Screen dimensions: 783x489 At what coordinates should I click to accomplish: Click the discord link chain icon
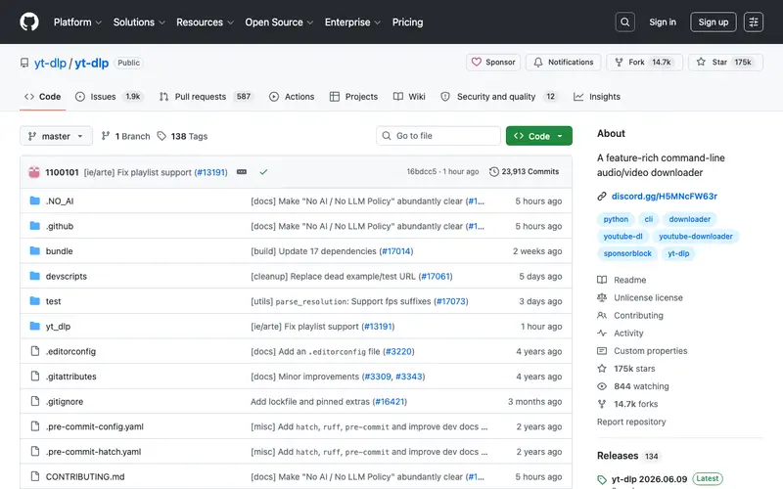(602, 197)
